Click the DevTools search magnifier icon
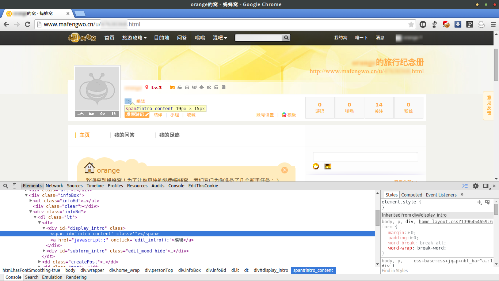The width and height of the screenshot is (499, 281). tap(5, 186)
